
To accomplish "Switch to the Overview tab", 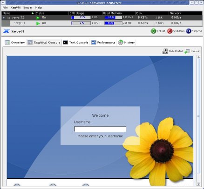I will click(x=15, y=42).
